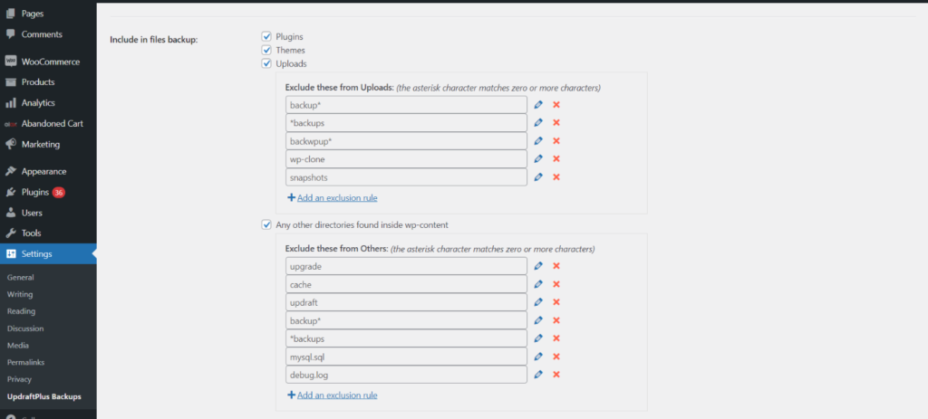Delete the mysql.sql exclusion rule

click(x=556, y=357)
